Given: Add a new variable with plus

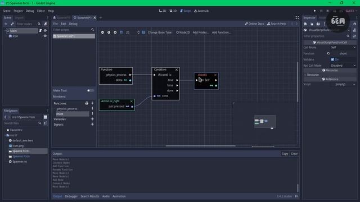Looking at the screenshot, I should [92, 119].
